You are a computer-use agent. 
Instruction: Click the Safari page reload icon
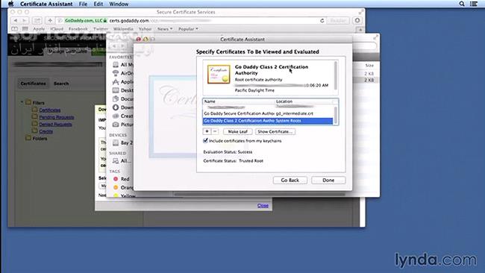322,20
